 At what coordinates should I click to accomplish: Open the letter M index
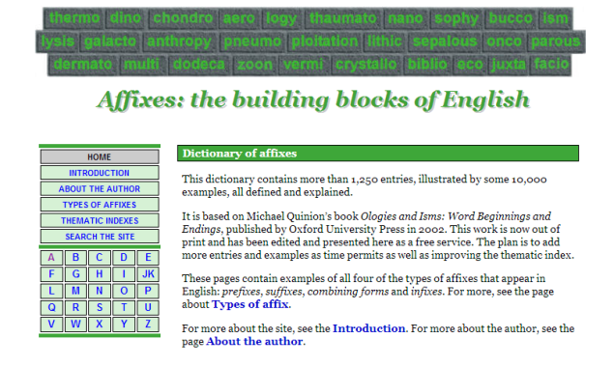[x=75, y=291]
